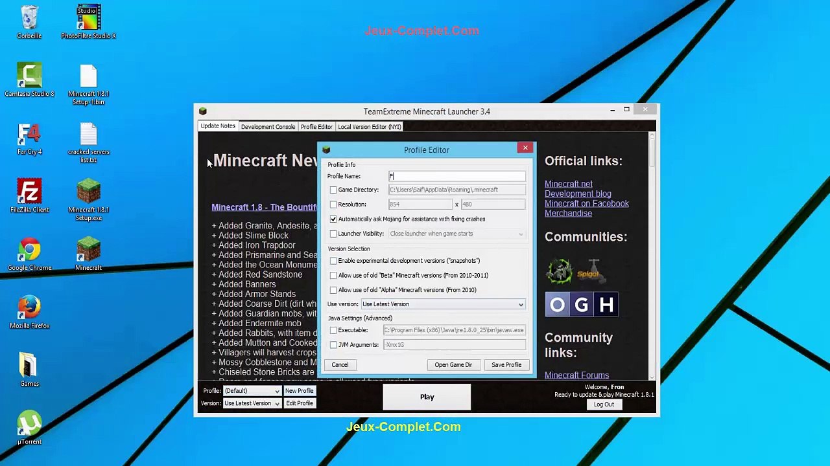Enable the Launcher Visibility checkbox
This screenshot has height=466, width=830.
click(x=333, y=234)
